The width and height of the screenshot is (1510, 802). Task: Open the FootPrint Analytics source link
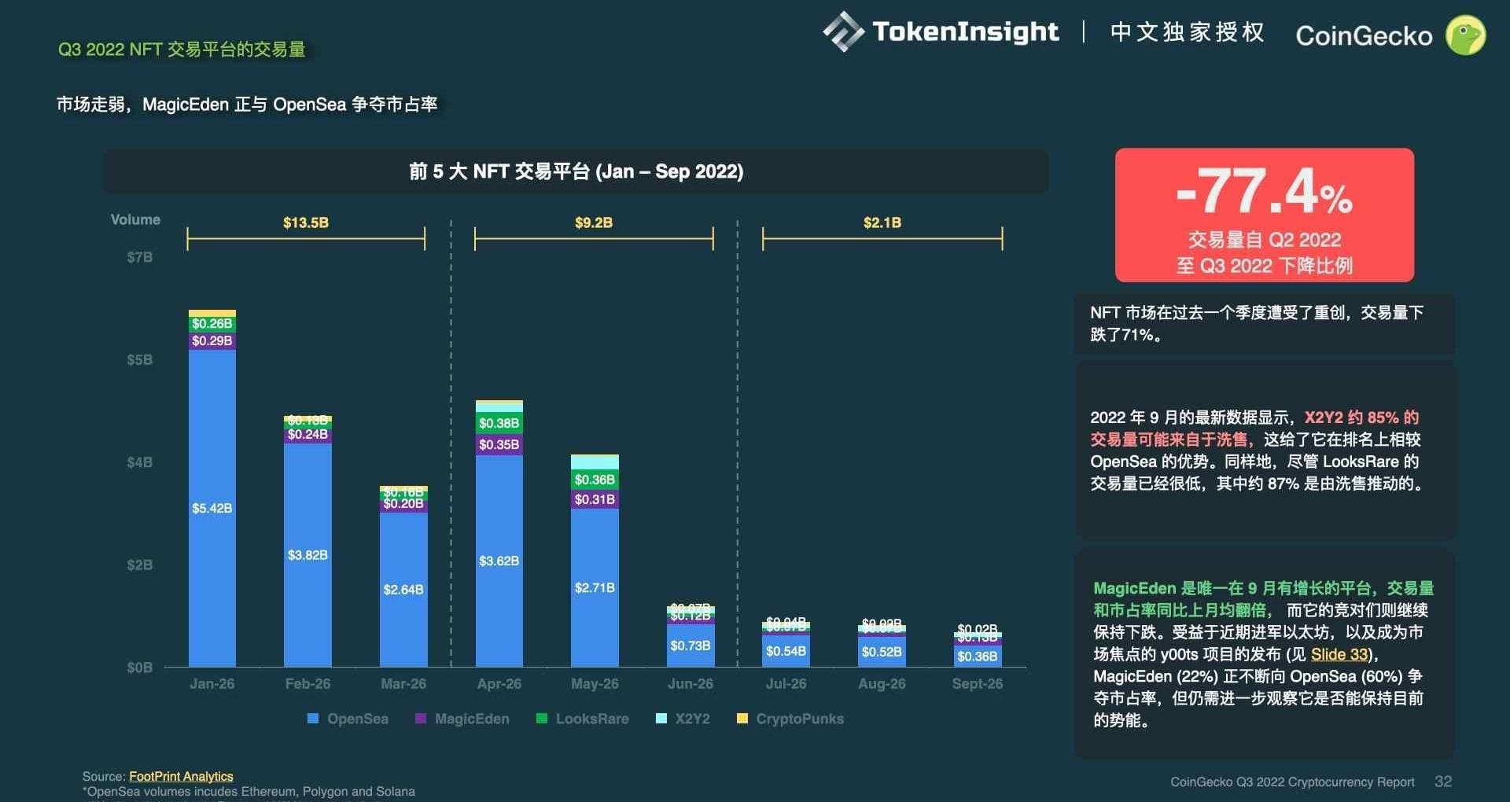pyautogui.click(x=181, y=776)
